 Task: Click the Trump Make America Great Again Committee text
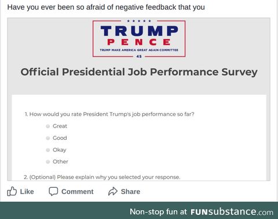point(139,50)
